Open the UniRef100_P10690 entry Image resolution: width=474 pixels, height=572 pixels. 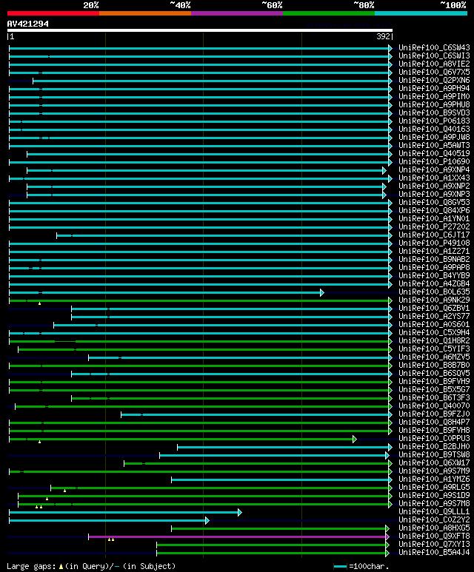pyautogui.click(x=434, y=161)
